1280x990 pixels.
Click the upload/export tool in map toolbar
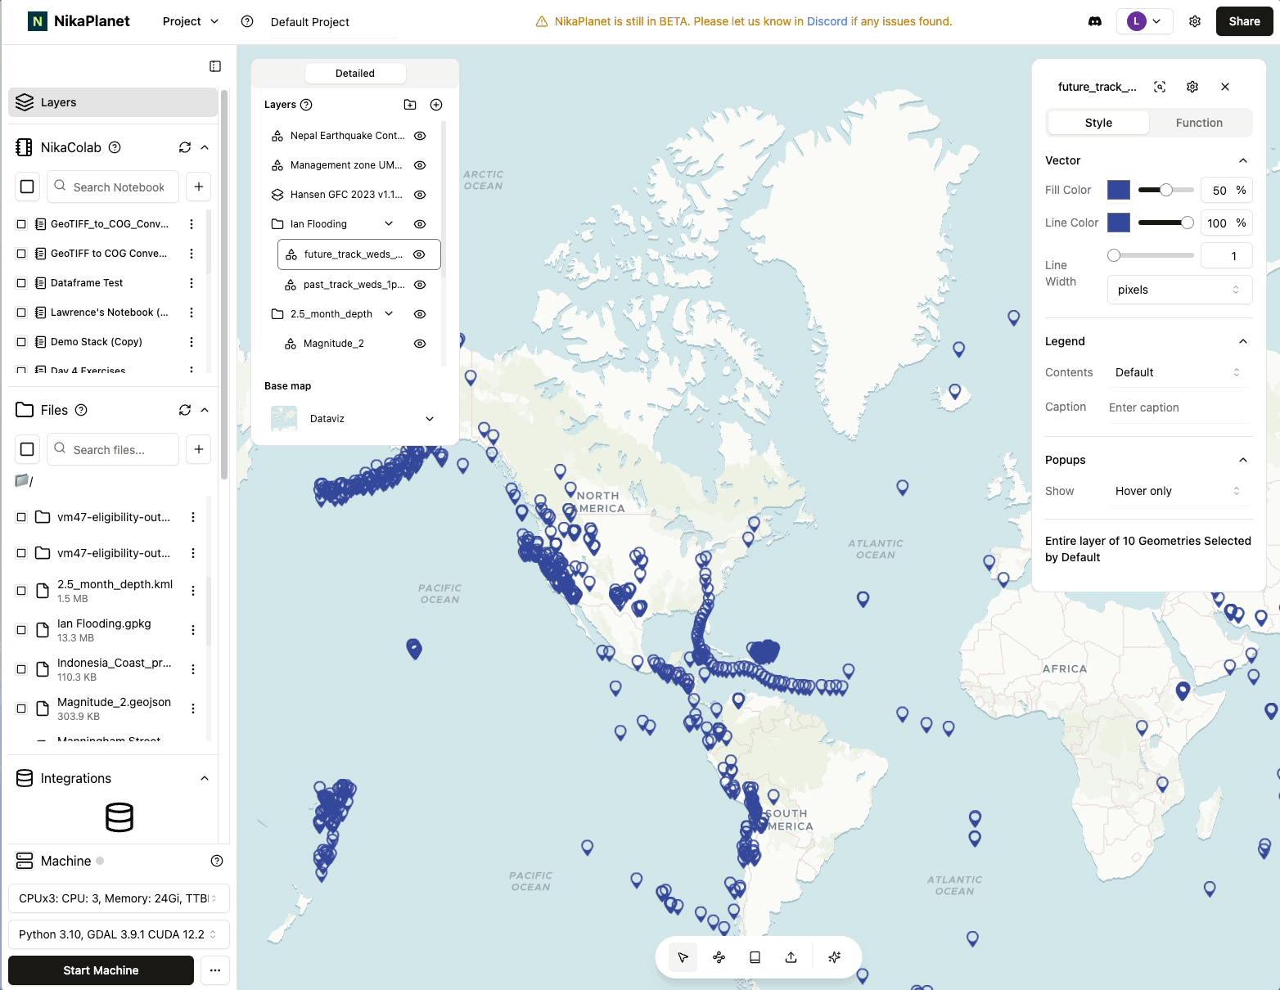pyautogui.click(x=791, y=957)
